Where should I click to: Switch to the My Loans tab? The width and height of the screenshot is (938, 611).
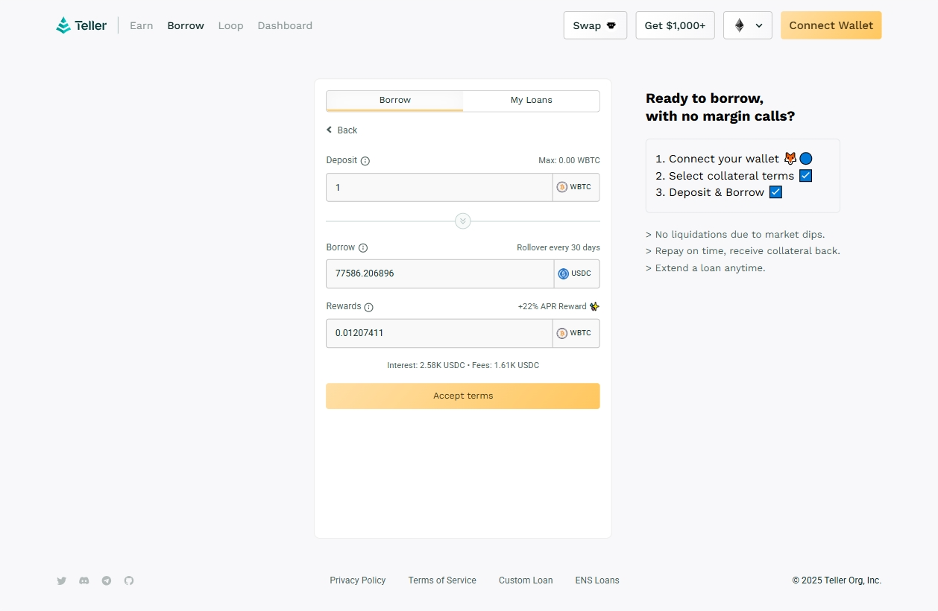click(x=532, y=101)
